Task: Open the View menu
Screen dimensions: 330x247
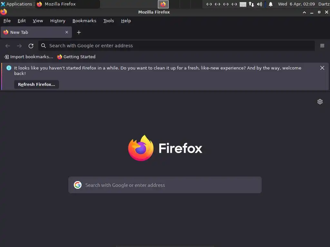Action: (38, 21)
